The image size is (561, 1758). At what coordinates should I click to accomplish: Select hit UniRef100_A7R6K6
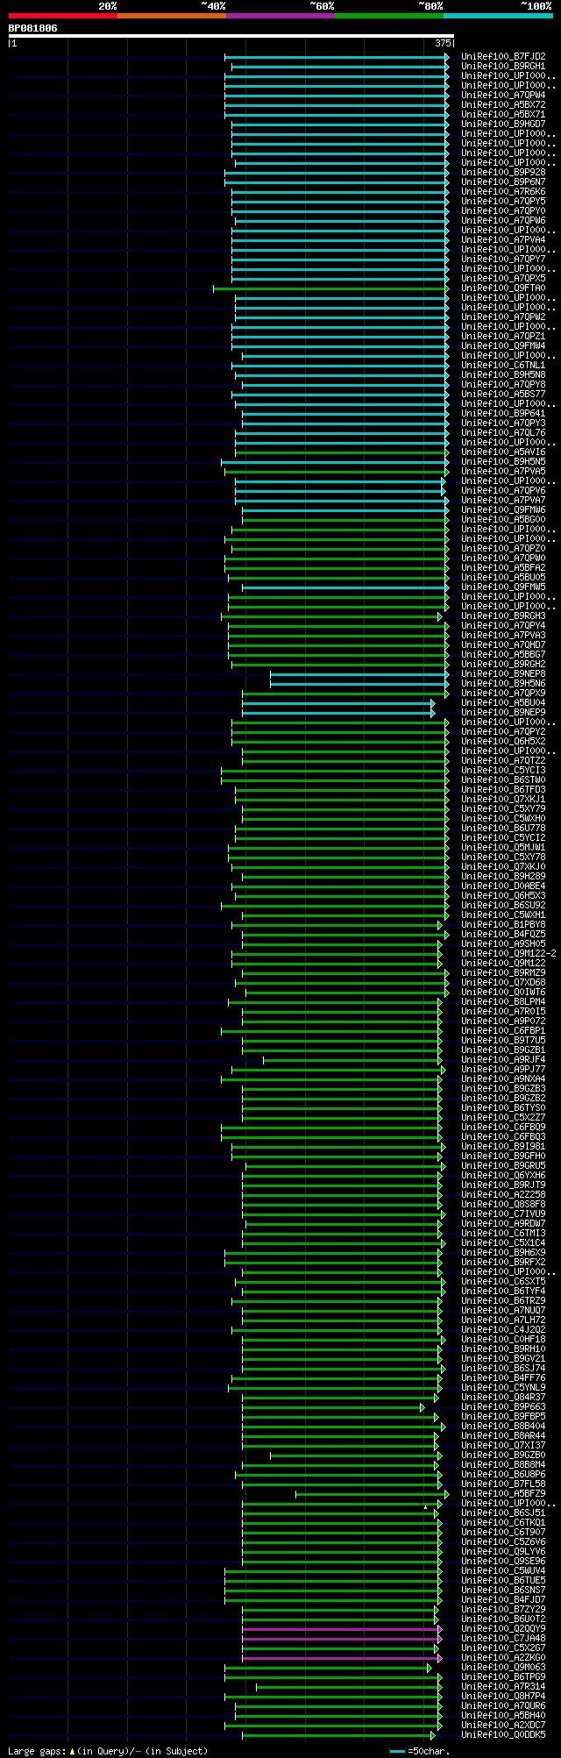503,191
